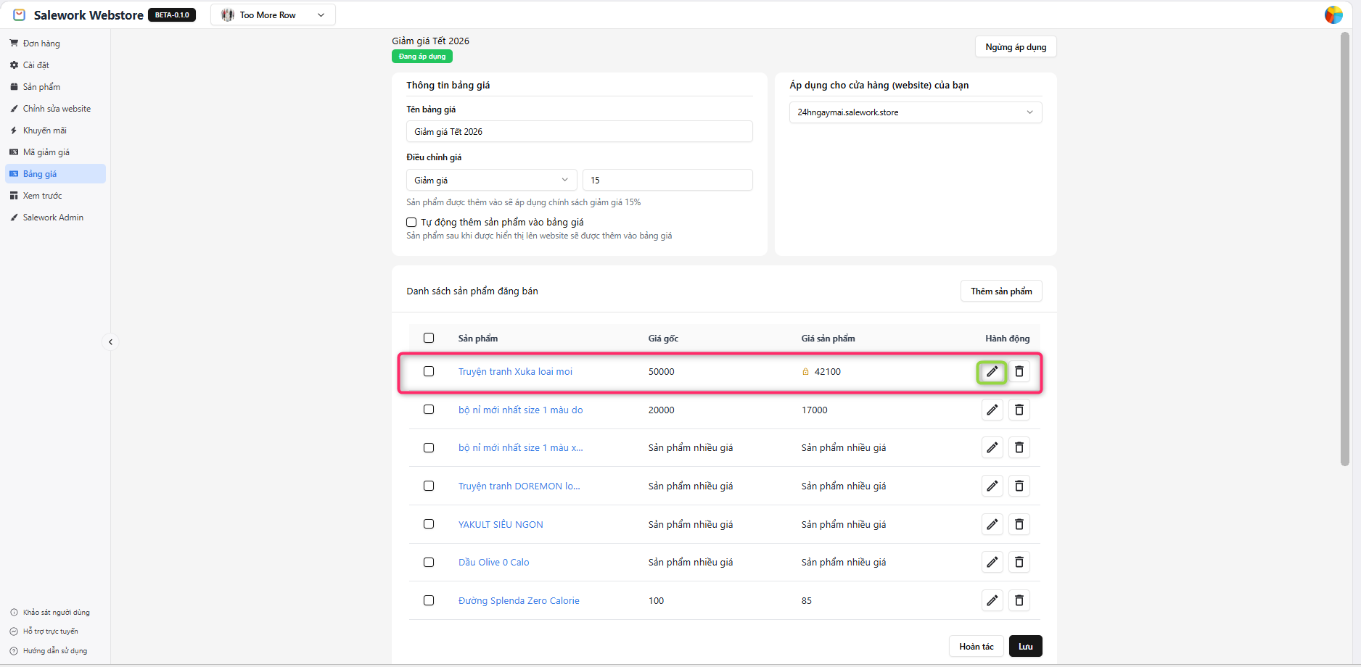Tick the select-all products header checkbox
This screenshot has width=1361, height=667.
pyautogui.click(x=429, y=338)
